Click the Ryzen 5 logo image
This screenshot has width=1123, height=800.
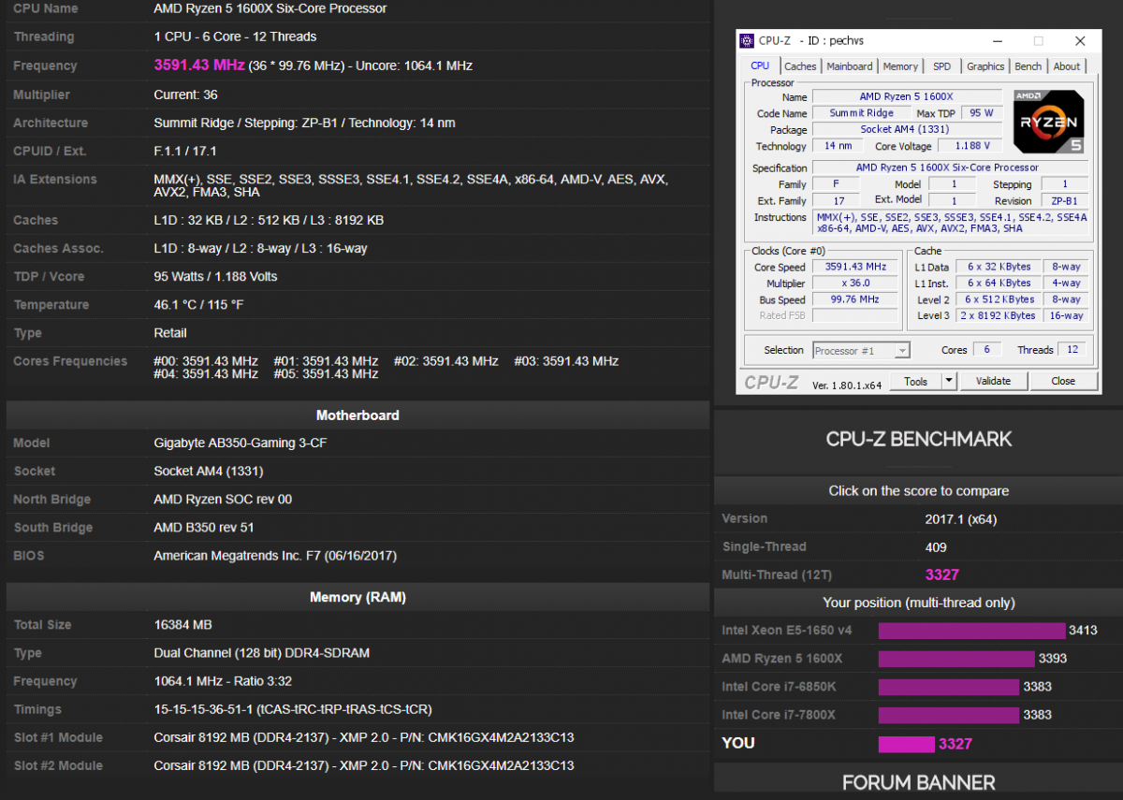1048,122
